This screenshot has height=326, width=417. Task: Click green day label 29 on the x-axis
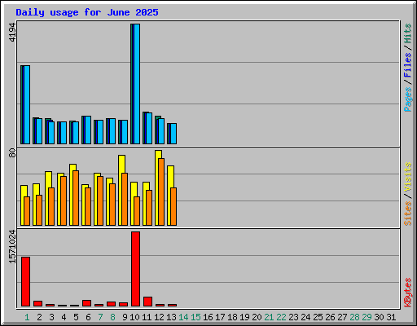(x=367, y=317)
